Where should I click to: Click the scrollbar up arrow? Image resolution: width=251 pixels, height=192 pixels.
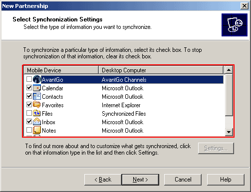pyautogui.click(x=229, y=70)
